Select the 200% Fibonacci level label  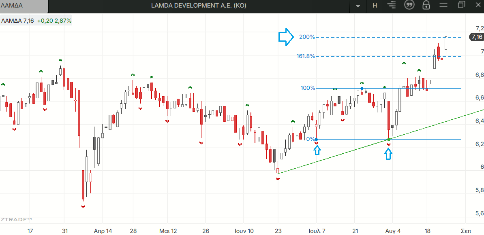(x=307, y=37)
